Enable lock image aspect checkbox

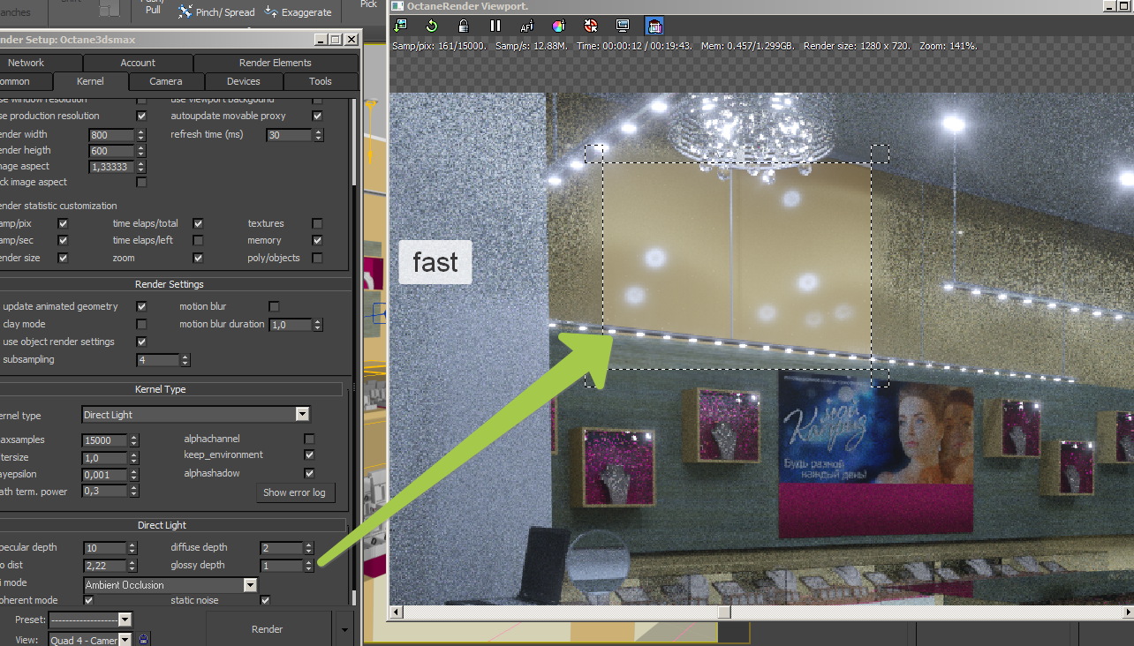pyautogui.click(x=141, y=182)
